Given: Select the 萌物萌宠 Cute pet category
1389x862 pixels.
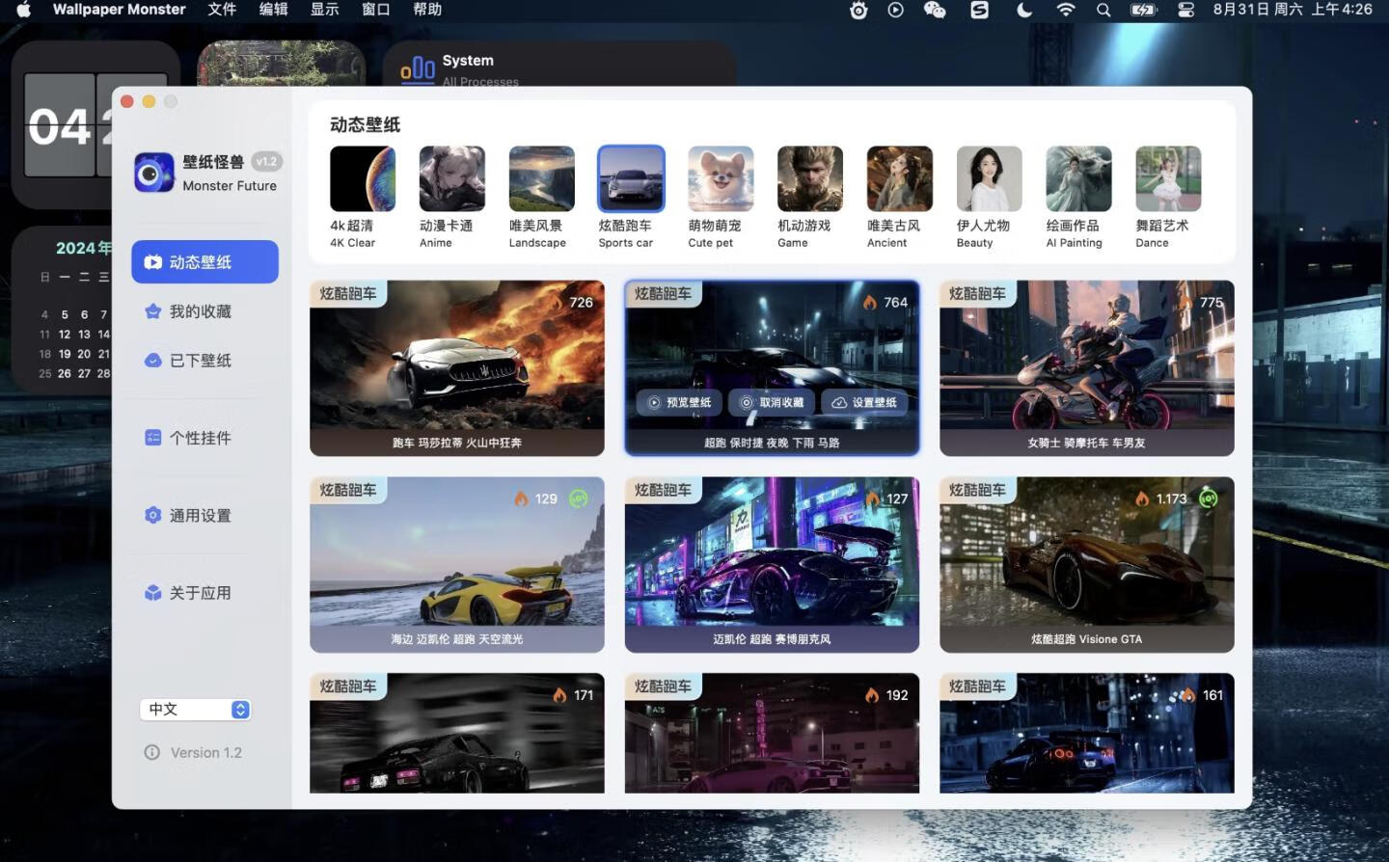Looking at the screenshot, I should pyautogui.click(x=722, y=178).
